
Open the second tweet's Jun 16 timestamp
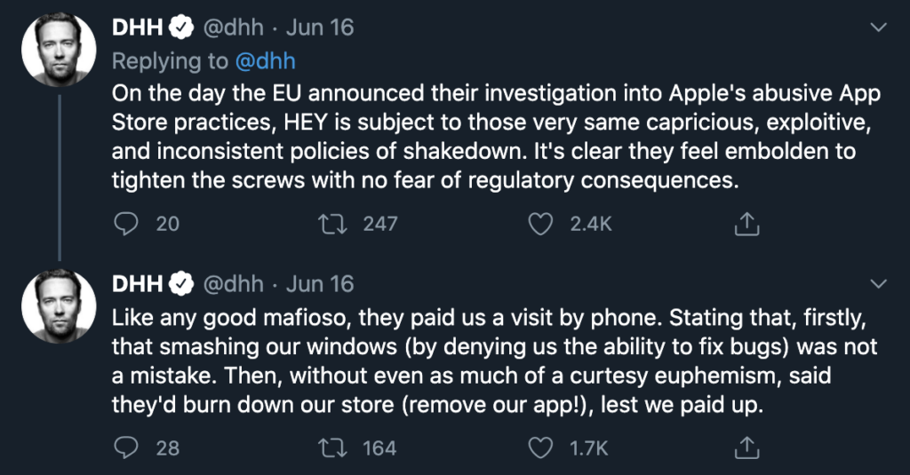[x=321, y=284]
